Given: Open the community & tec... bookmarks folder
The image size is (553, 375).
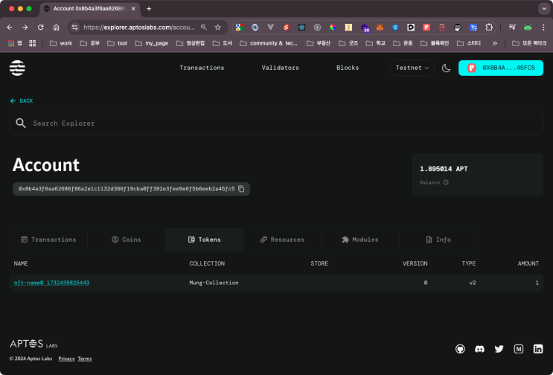Looking at the screenshot, I should pos(269,43).
